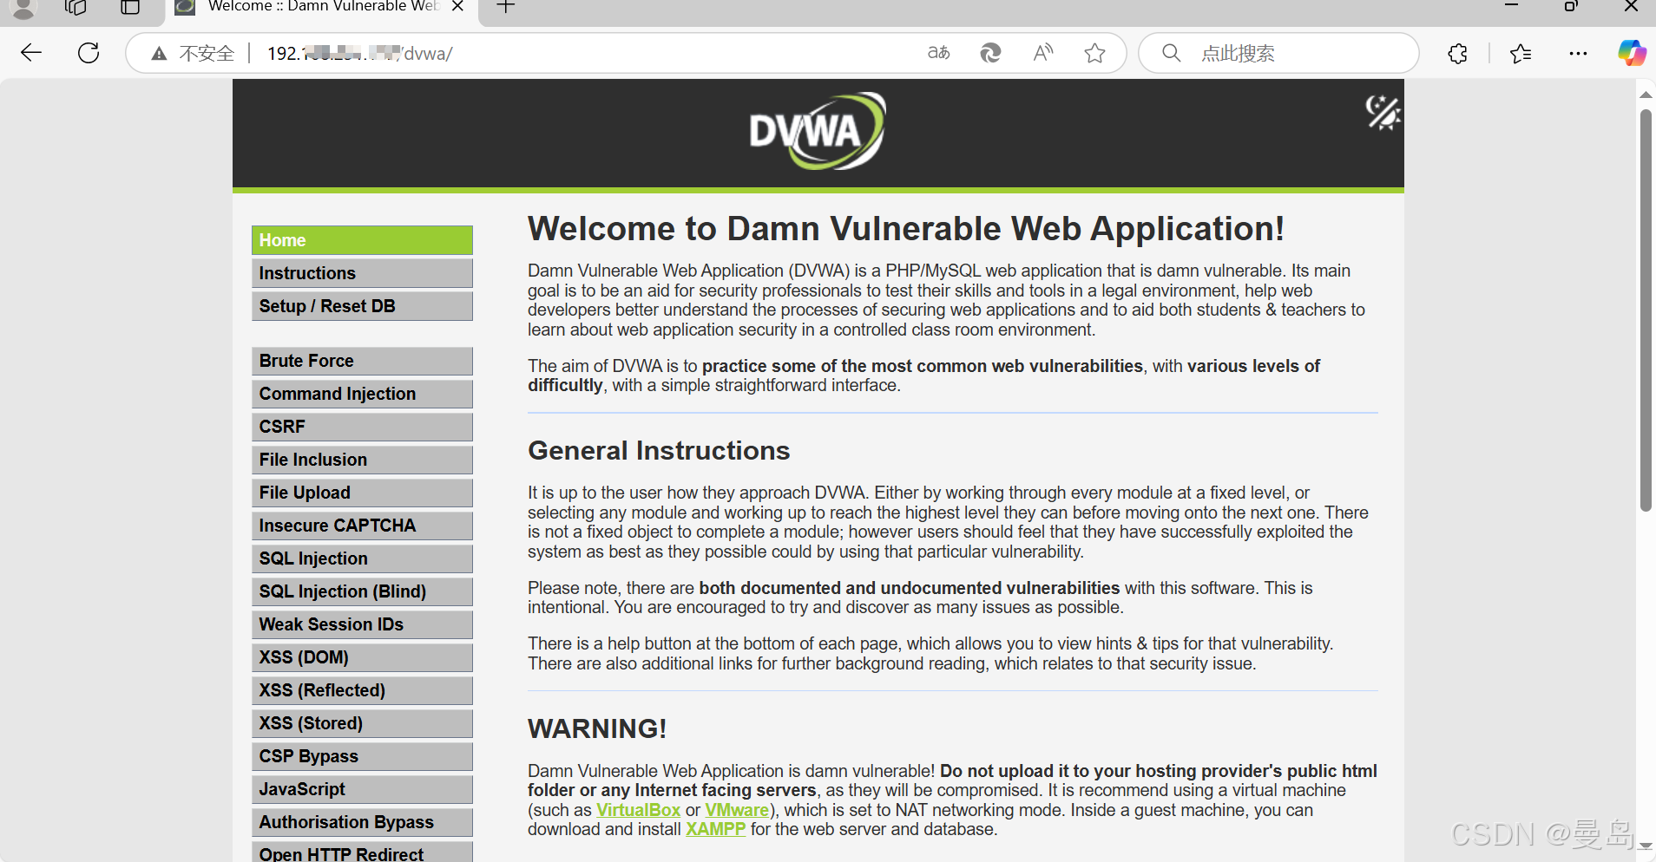Follow the VMware link

[x=737, y=810]
